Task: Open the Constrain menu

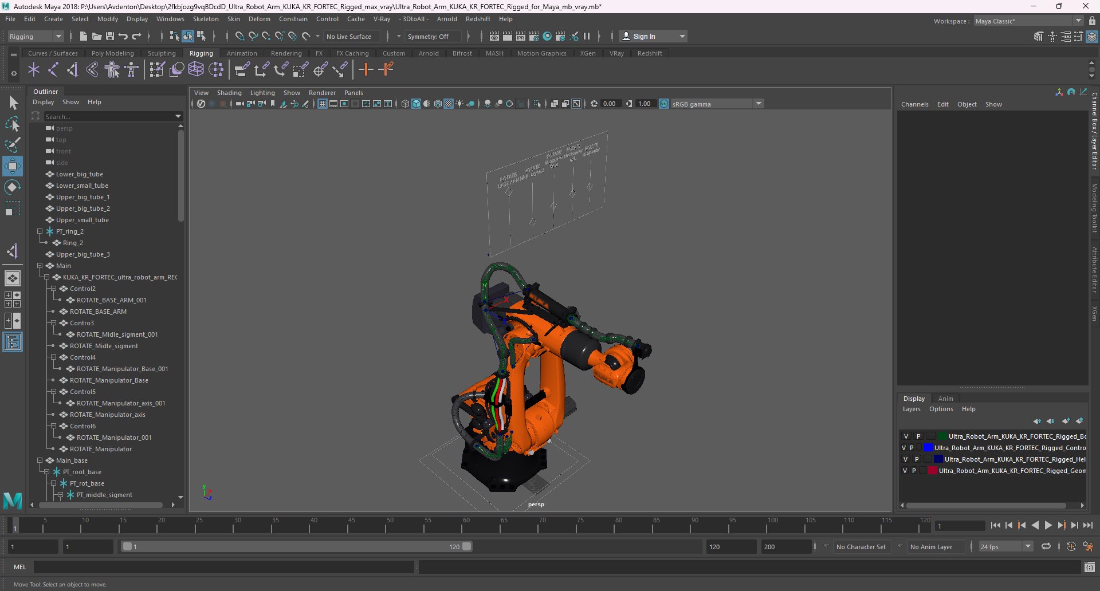Action: click(x=293, y=19)
